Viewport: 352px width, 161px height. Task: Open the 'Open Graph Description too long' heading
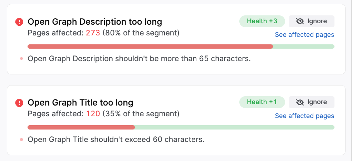95,22
